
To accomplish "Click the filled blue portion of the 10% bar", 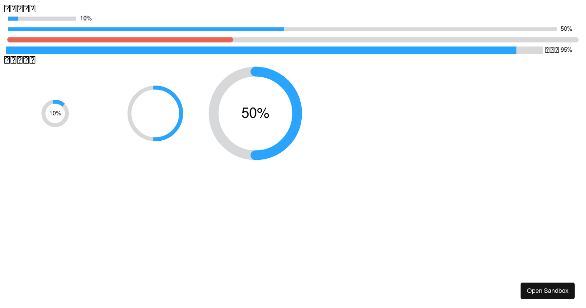I will [12, 19].
